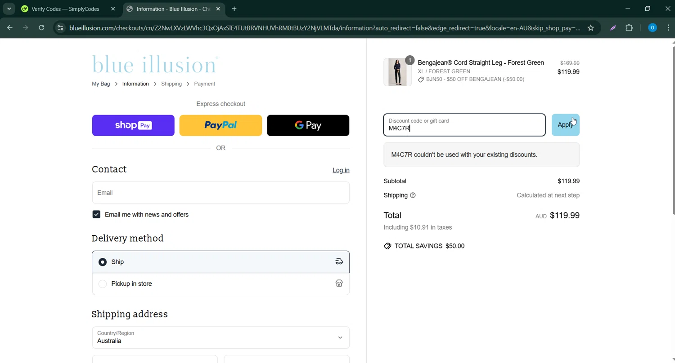This screenshot has width=675, height=363.
Task: Click the blue illusion logo
Action: coord(155,64)
